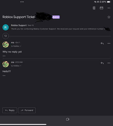Select the purple Roblox label tag
113x126 pixels.
tap(56, 17)
